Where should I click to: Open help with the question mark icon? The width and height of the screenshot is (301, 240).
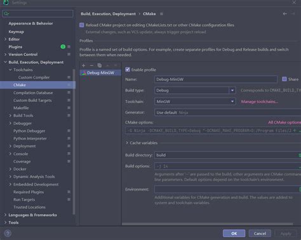[8, 234]
